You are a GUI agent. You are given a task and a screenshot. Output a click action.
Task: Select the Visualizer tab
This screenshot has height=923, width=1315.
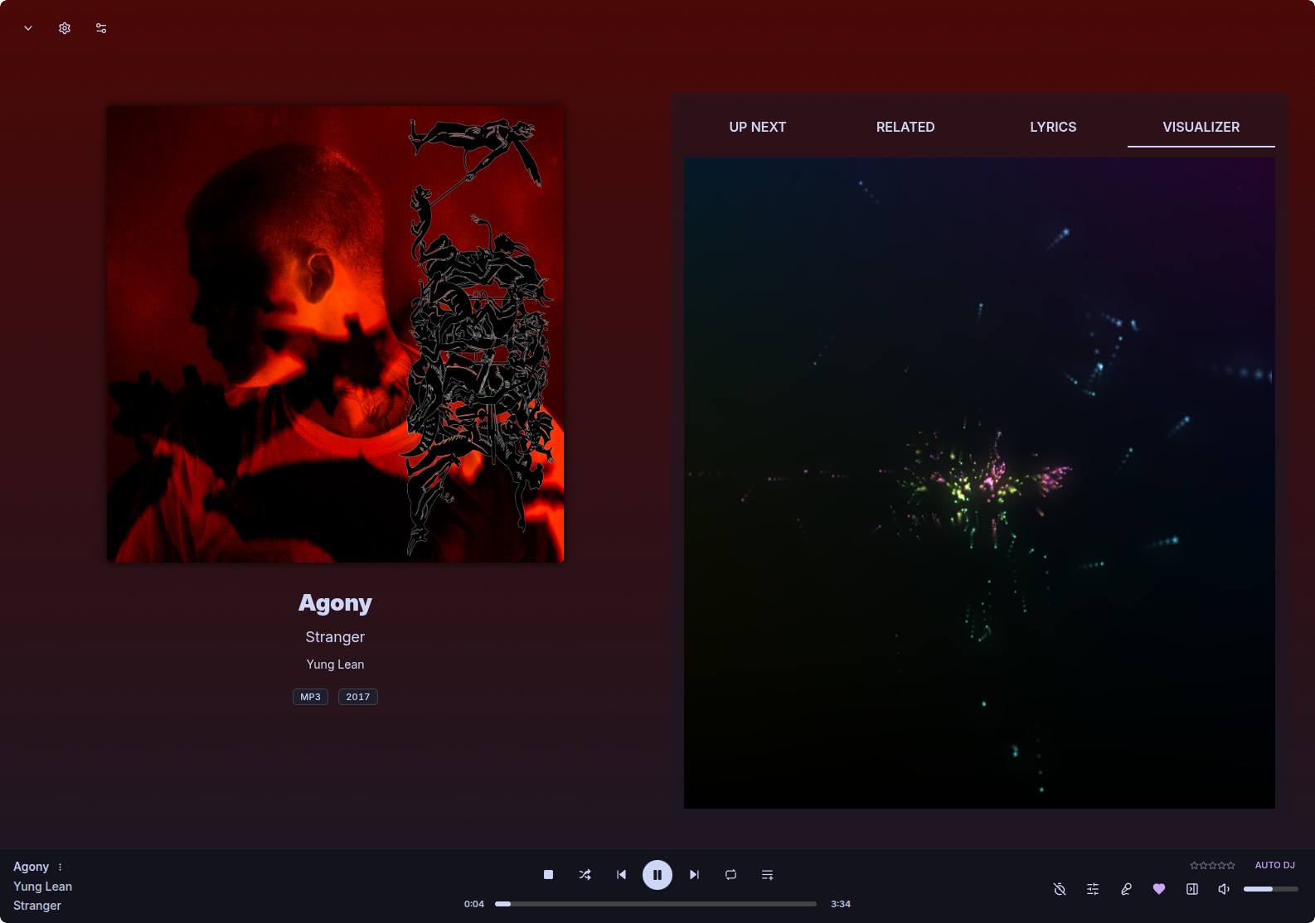(1201, 127)
